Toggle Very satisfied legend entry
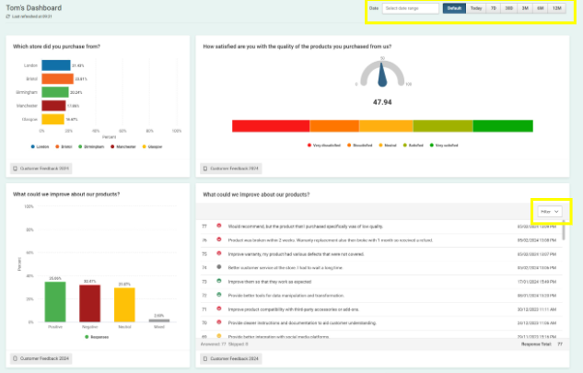Image resolution: width=583 pixels, height=373 pixels. point(446,145)
